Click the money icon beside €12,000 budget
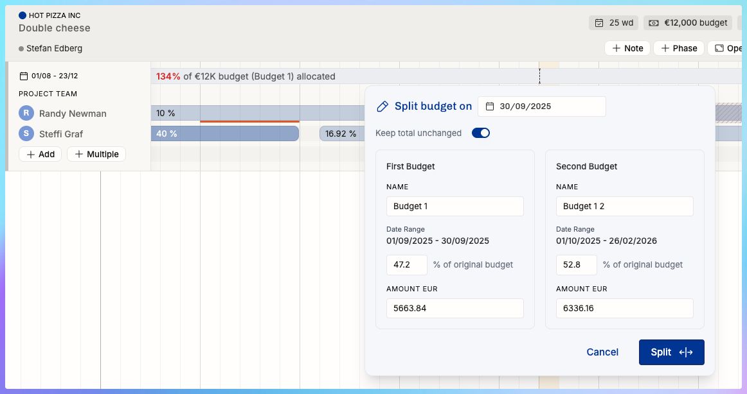 pyautogui.click(x=654, y=23)
